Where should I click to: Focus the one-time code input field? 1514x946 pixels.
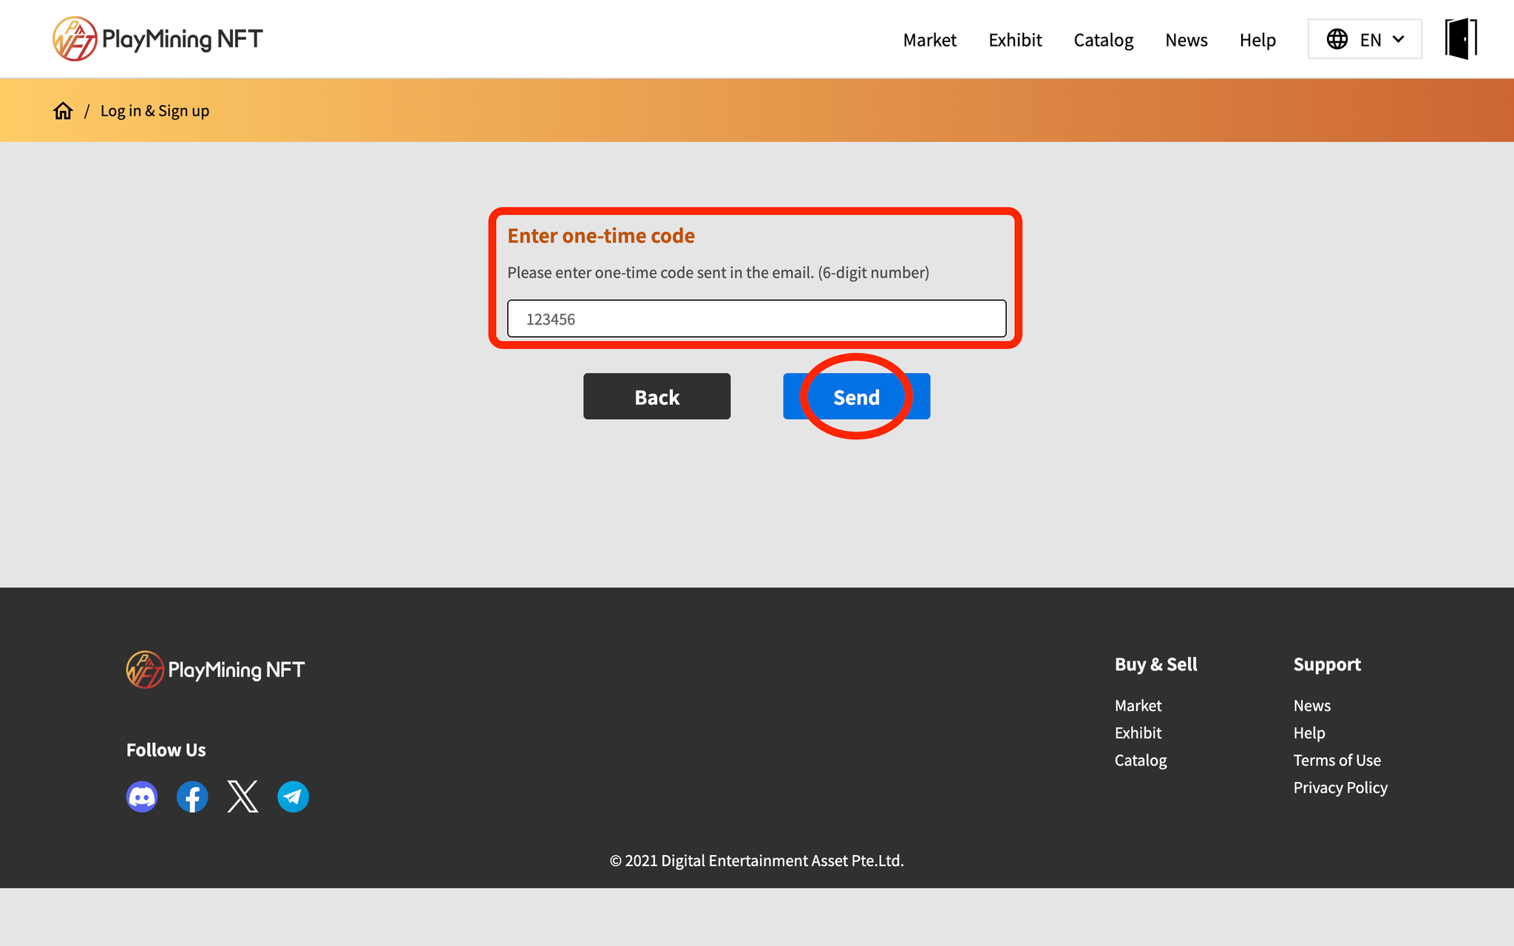click(x=756, y=319)
